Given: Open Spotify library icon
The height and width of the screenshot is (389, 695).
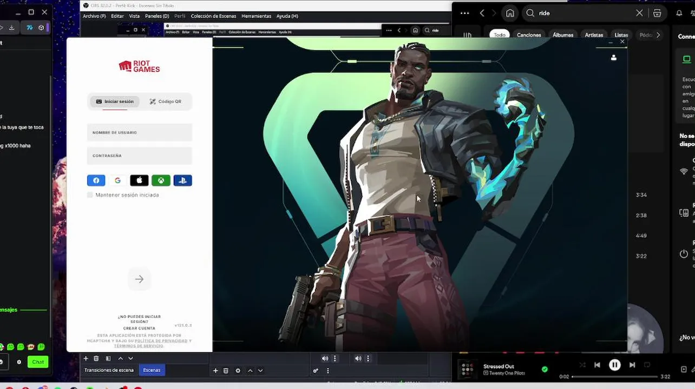Looking at the screenshot, I should click(468, 35).
